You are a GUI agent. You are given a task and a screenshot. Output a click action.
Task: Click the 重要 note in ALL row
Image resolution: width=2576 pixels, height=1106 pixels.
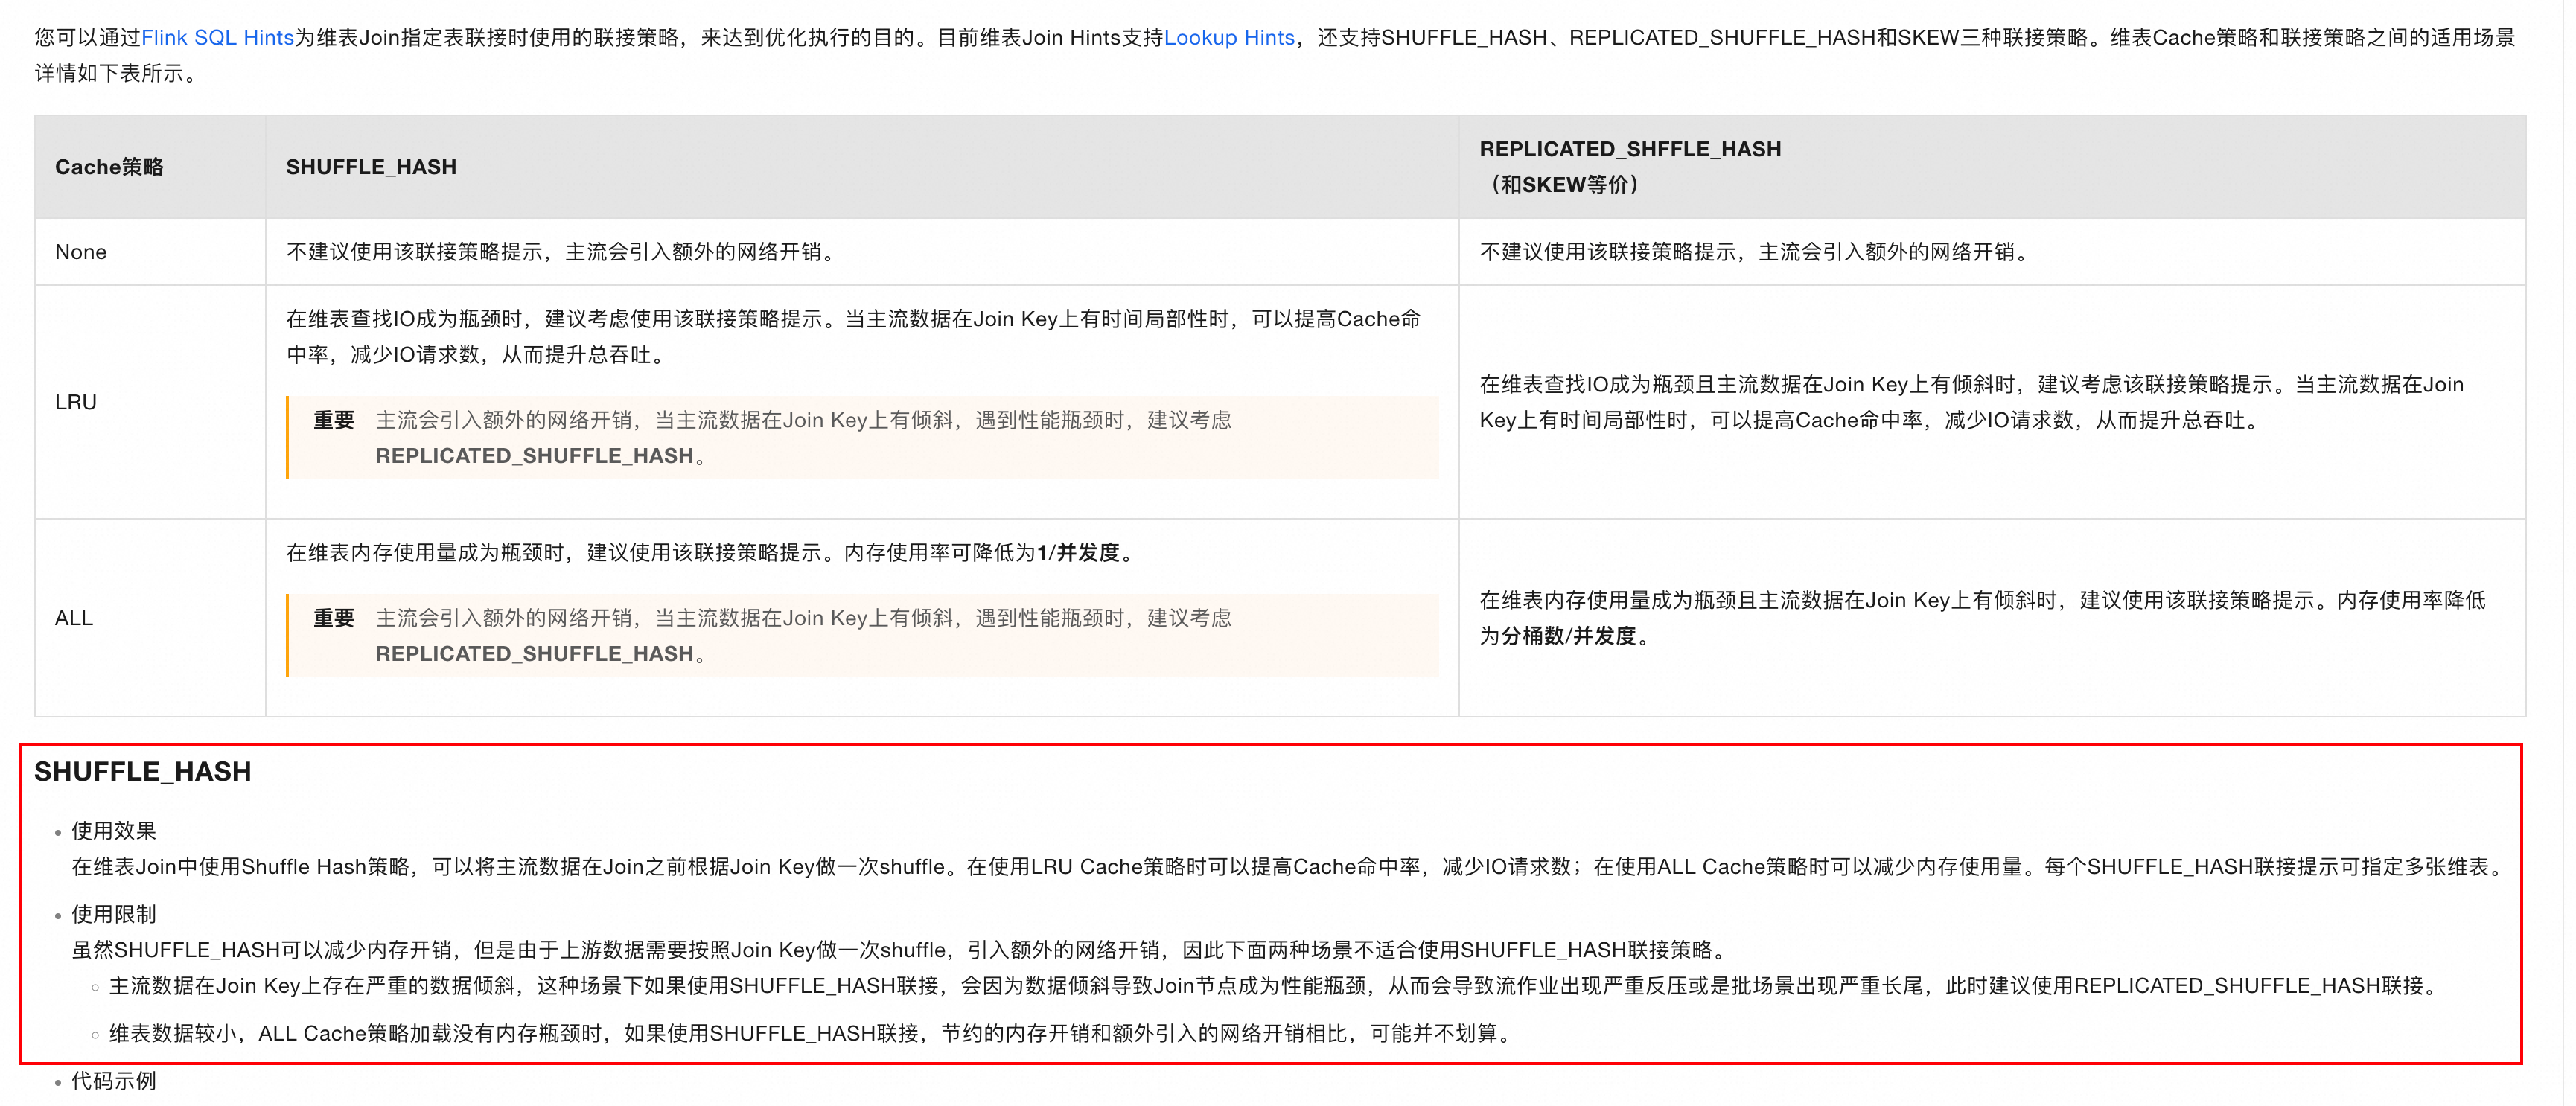334,618
